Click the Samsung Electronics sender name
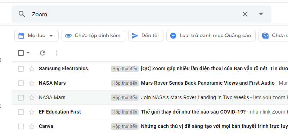288x133 pixels. pos(64,68)
